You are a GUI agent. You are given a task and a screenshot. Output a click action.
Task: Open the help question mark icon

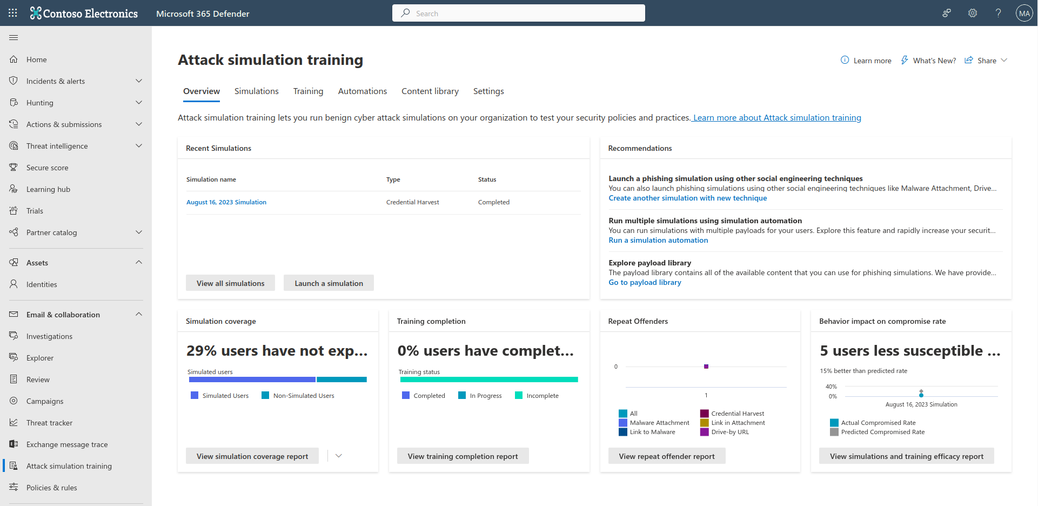[999, 13]
